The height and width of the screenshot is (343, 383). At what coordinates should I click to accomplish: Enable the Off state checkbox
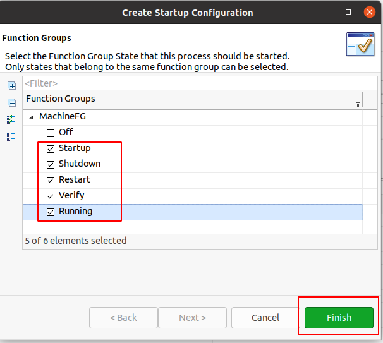(x=51, y=133)
